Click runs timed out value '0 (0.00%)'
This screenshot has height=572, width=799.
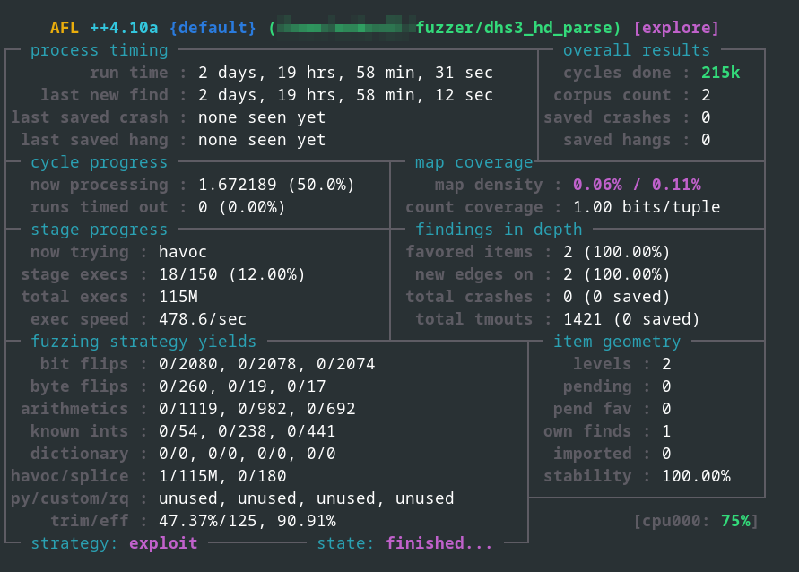241,207
